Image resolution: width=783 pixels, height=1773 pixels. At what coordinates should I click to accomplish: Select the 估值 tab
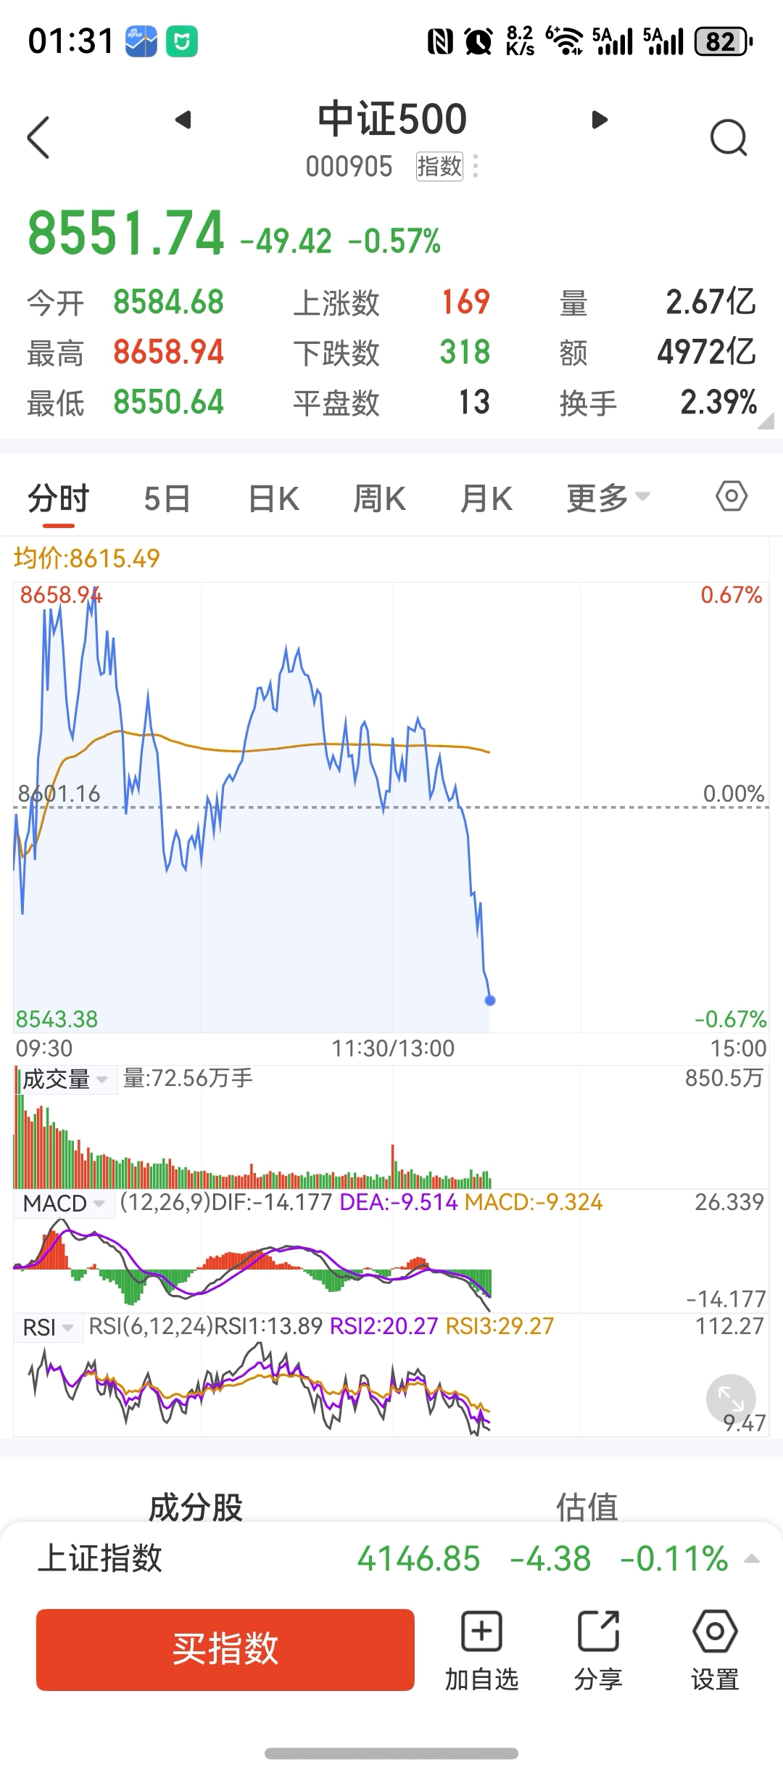click(x=587, y=1507)
